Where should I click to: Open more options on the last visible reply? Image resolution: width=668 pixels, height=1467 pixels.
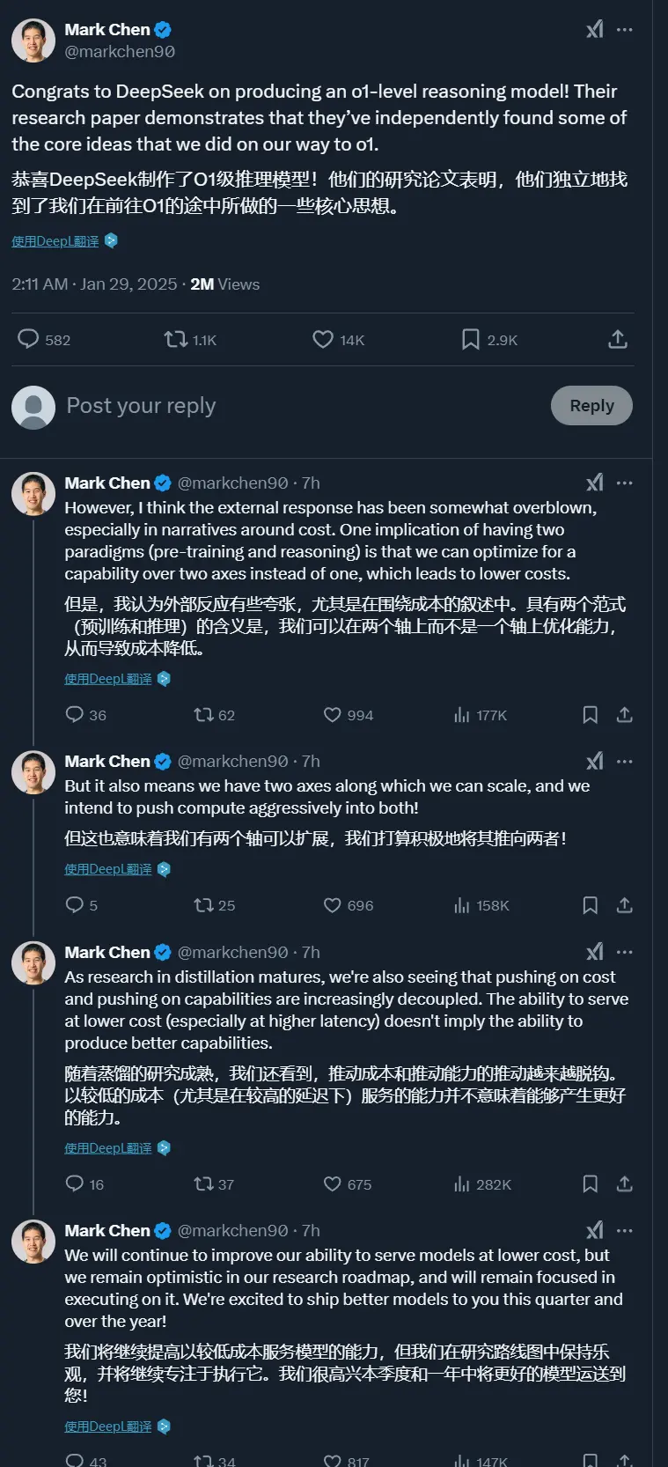tap(625, 1230)
